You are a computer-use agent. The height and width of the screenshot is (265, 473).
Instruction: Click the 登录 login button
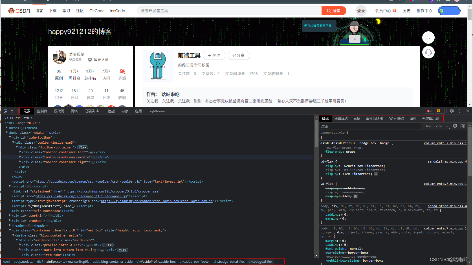(x=361, y=11)
